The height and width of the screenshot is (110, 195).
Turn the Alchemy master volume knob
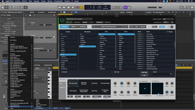tap(172, 27)
